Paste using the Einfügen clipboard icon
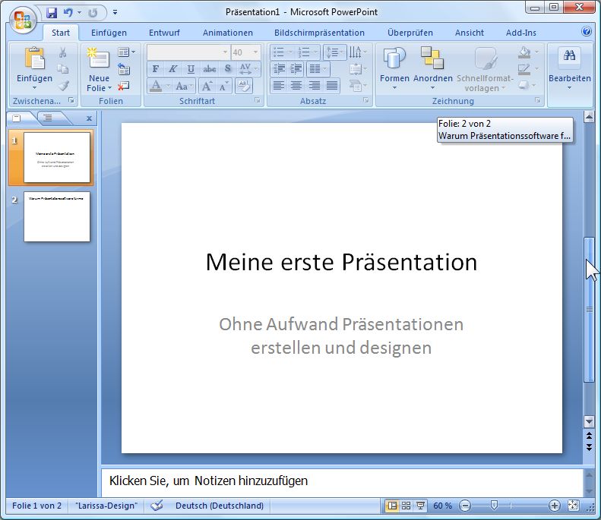 tap(34, 60)
